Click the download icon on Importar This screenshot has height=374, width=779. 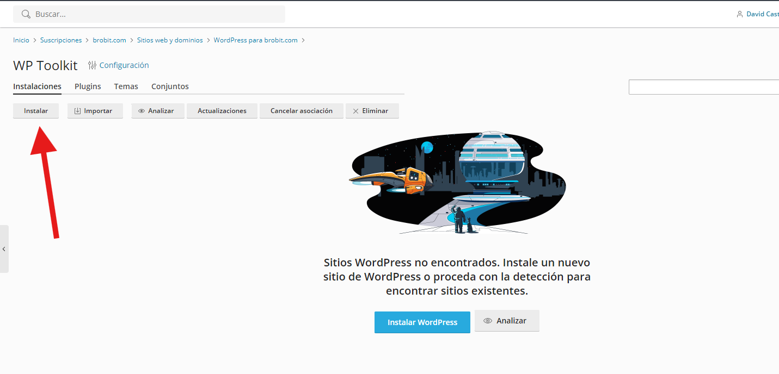[77, 111]
